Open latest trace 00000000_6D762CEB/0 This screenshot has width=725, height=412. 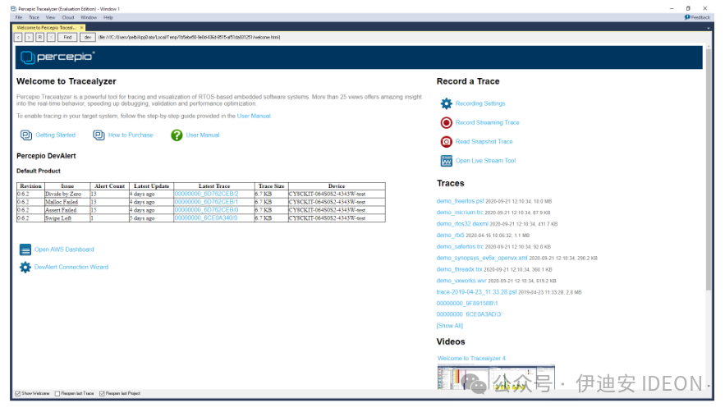point(206,210)
